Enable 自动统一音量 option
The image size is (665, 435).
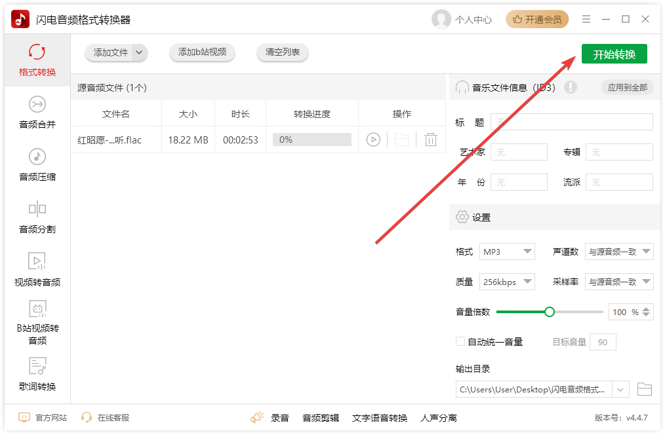(460, 341)
